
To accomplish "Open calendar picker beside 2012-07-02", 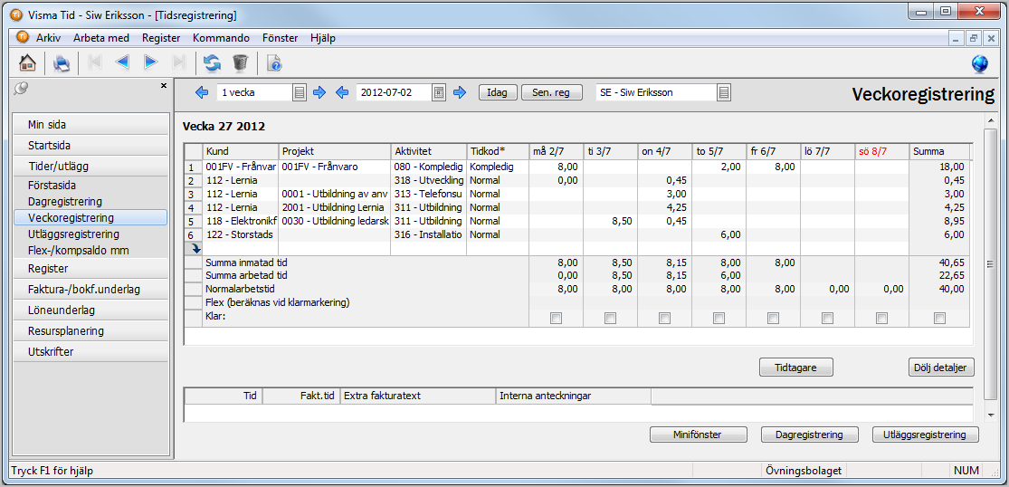I will (438, 92).
